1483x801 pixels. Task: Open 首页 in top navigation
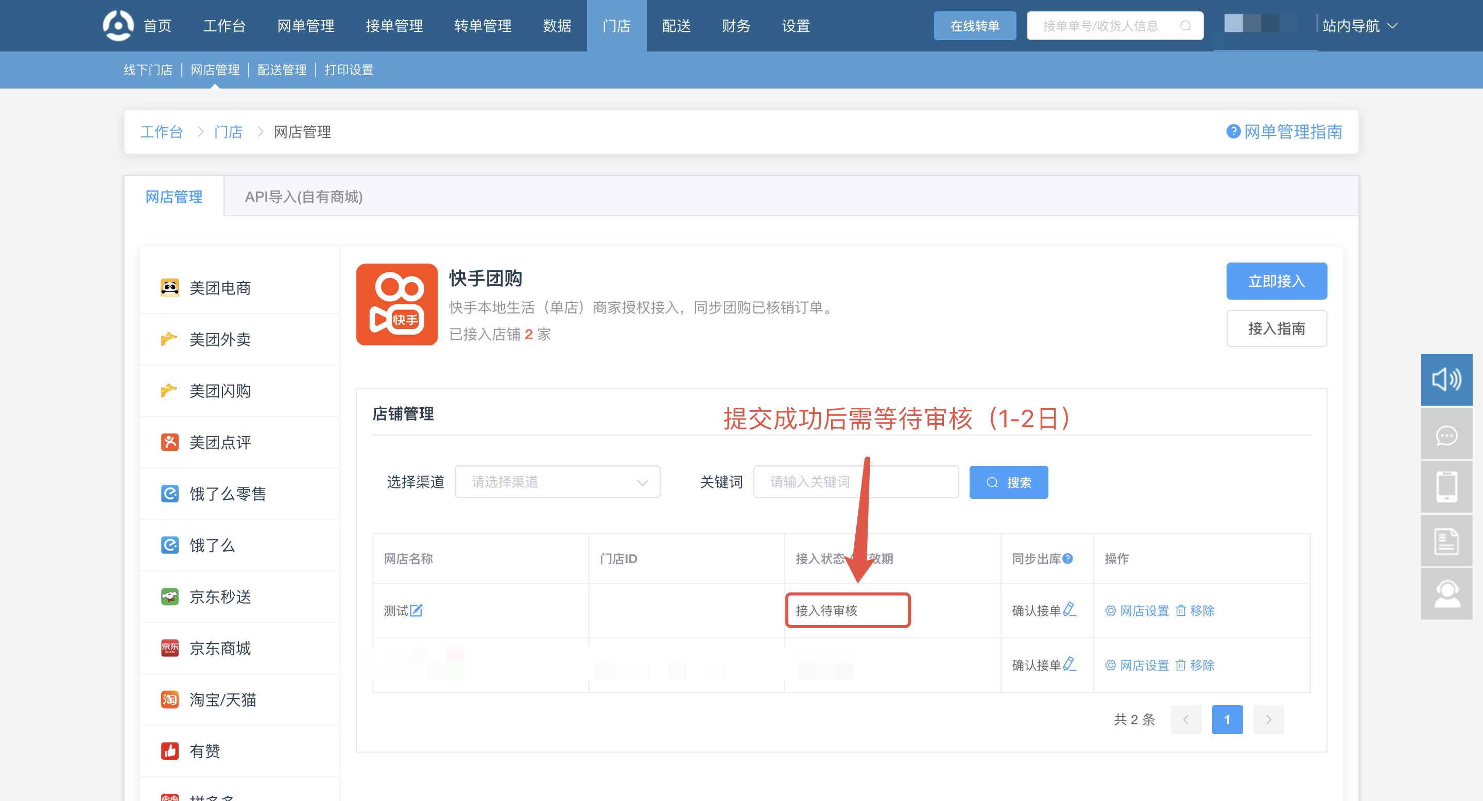click(x=157, y=26)
